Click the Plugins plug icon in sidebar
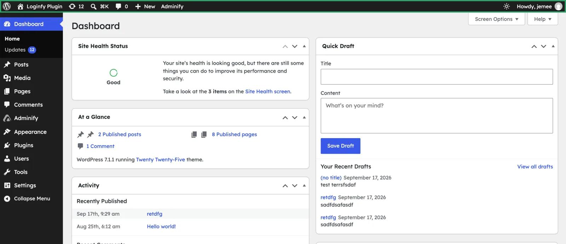566x244 pixels. (x=7, y=145)
